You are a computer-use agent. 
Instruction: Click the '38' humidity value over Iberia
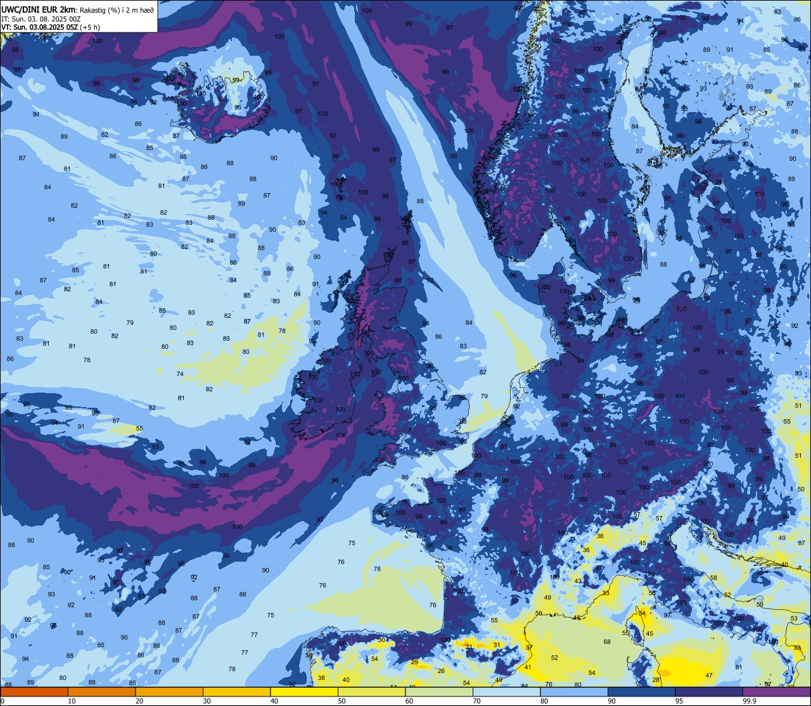click(321, 678)
